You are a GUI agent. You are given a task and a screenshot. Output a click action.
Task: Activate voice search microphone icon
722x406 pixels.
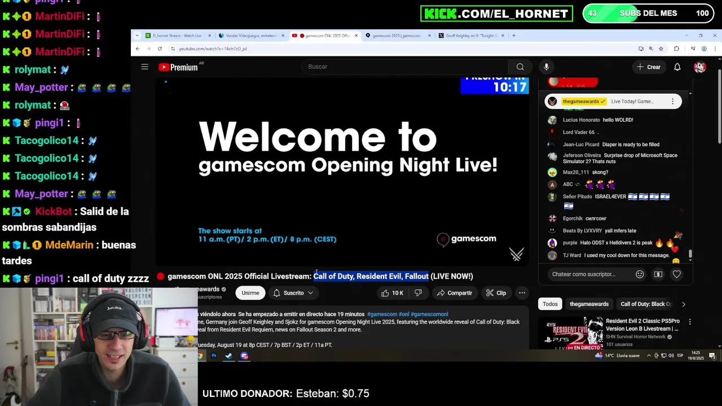[546, 67]
